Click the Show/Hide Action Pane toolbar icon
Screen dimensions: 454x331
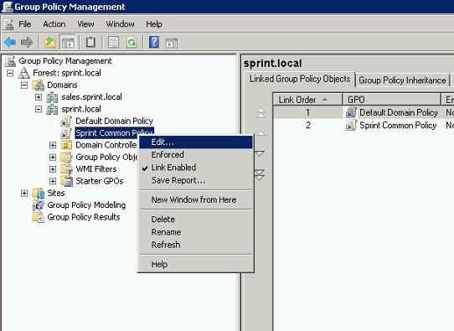[172, 43]
